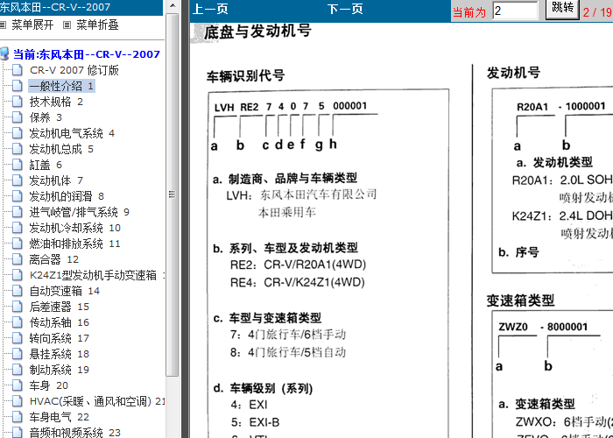
Task: Open 进气岐管/排气系统 9 chapter
Action: [80, 212]
